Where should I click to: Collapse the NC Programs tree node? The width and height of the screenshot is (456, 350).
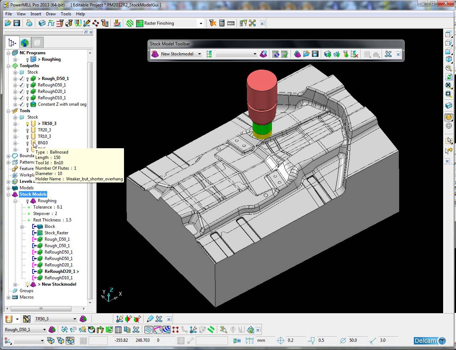(x=9, y=53)
